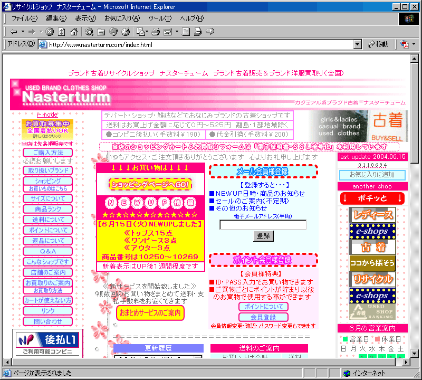Open 返品について in the sidebar
The image size is (422, 380).
click(47, 241)
